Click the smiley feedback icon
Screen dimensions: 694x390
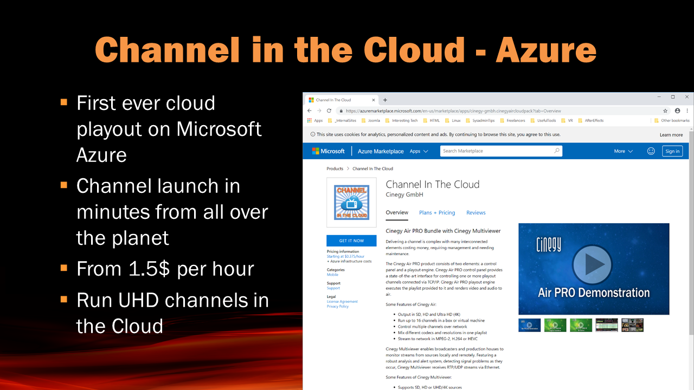[x=651, y=151]
